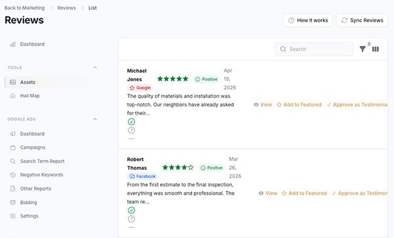
Task: Click the blocked-circle icon beside Negative Keywords
Action: click(x=13, y=175)
